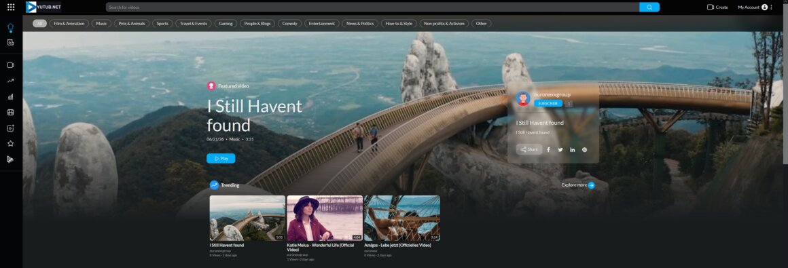Click the blue search magnifier button

[x=649, y=7]
